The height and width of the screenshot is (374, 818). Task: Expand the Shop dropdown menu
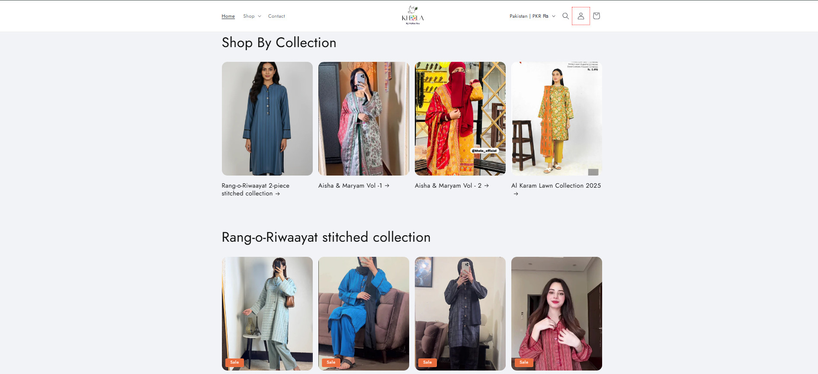[x=252, y=16]
